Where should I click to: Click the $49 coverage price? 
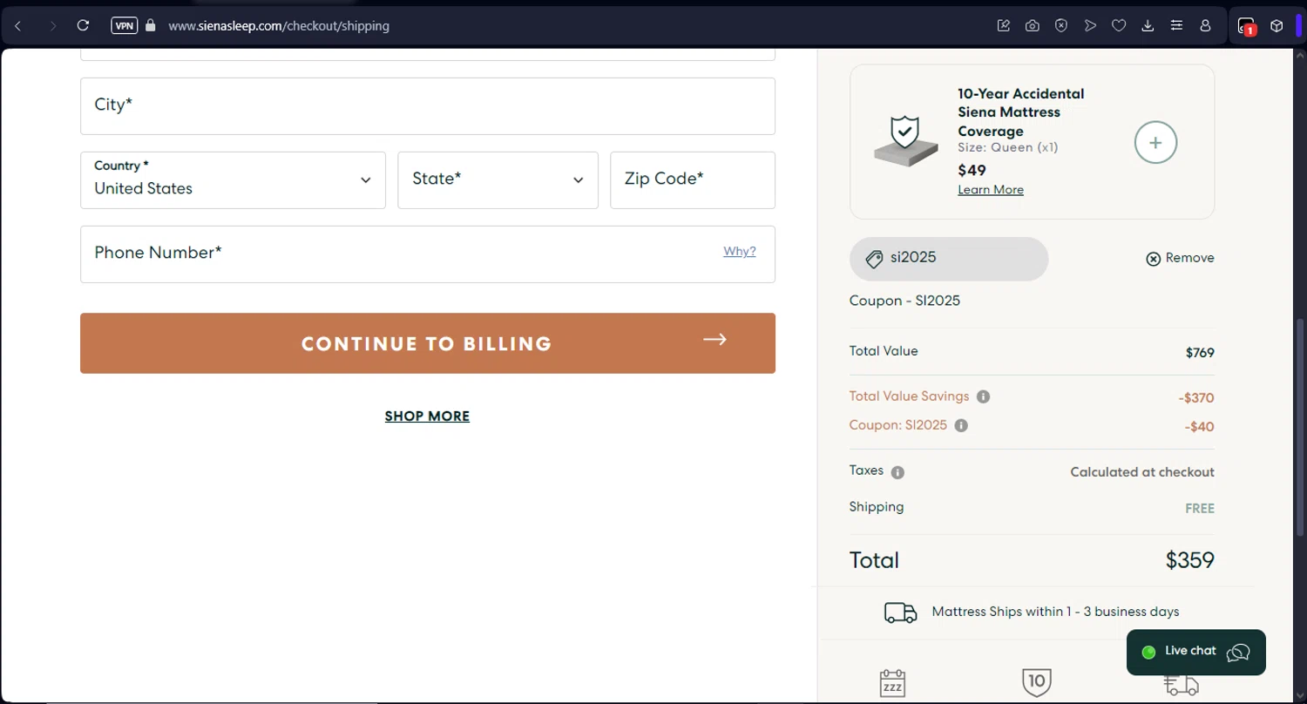(972, 171)
